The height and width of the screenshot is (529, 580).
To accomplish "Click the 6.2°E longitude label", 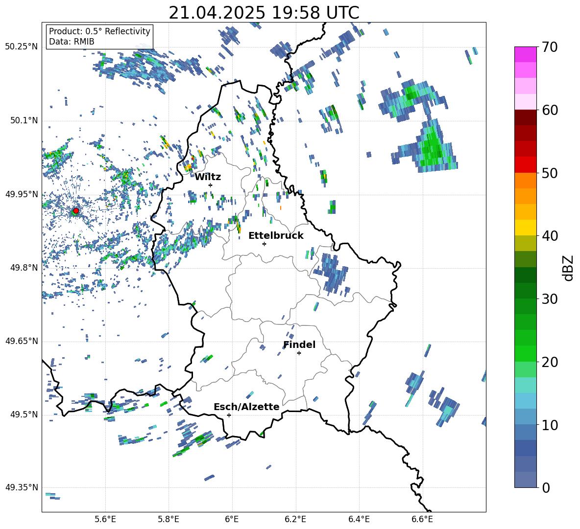I will click(295, 519).
